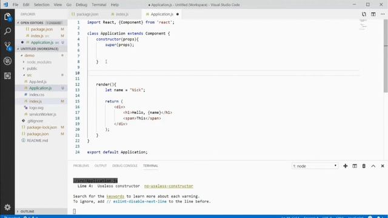
Task: Switch to the DEBUG CONSOLE tab
Action: 125,165
